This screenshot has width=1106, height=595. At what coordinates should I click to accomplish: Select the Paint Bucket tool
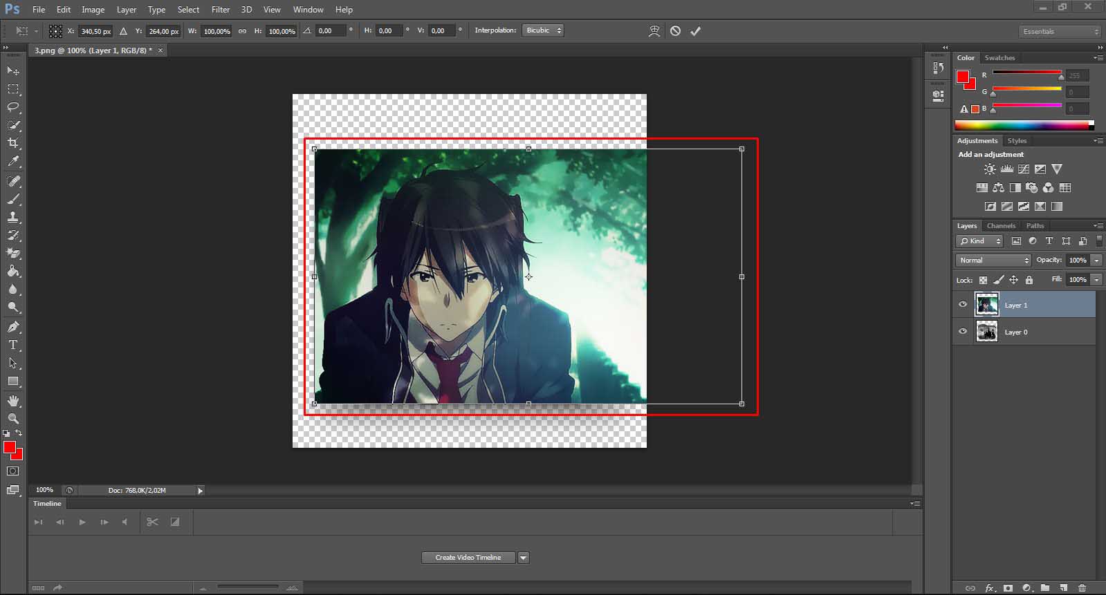pos(13,272)
